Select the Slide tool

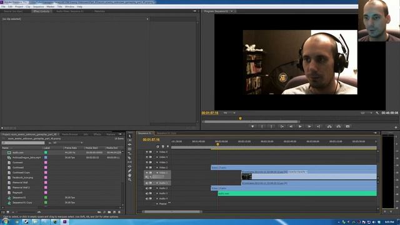[x=129, y=166]
